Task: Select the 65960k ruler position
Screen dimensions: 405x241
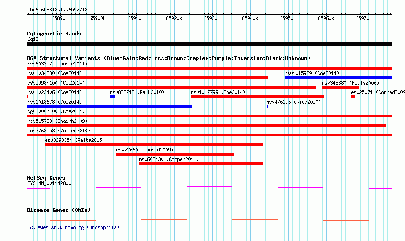Action: (x=326, y=18)
